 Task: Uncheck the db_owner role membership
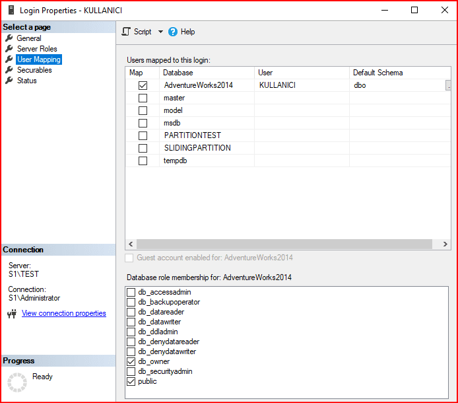point(131,361)
